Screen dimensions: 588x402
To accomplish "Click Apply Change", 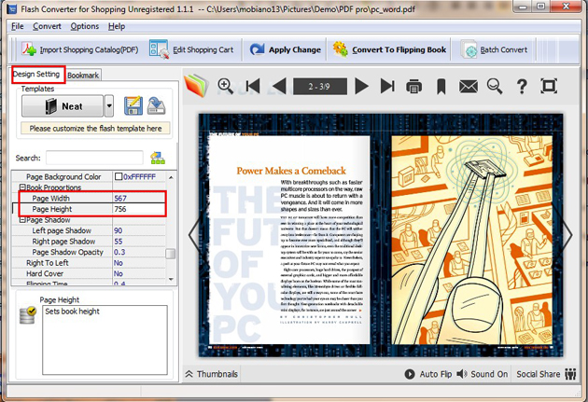I will click(x=286, y=49).
